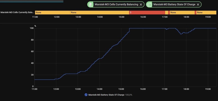Click the '0' y-axis label
Screen dimensions: 218x101
coord(33,87)
